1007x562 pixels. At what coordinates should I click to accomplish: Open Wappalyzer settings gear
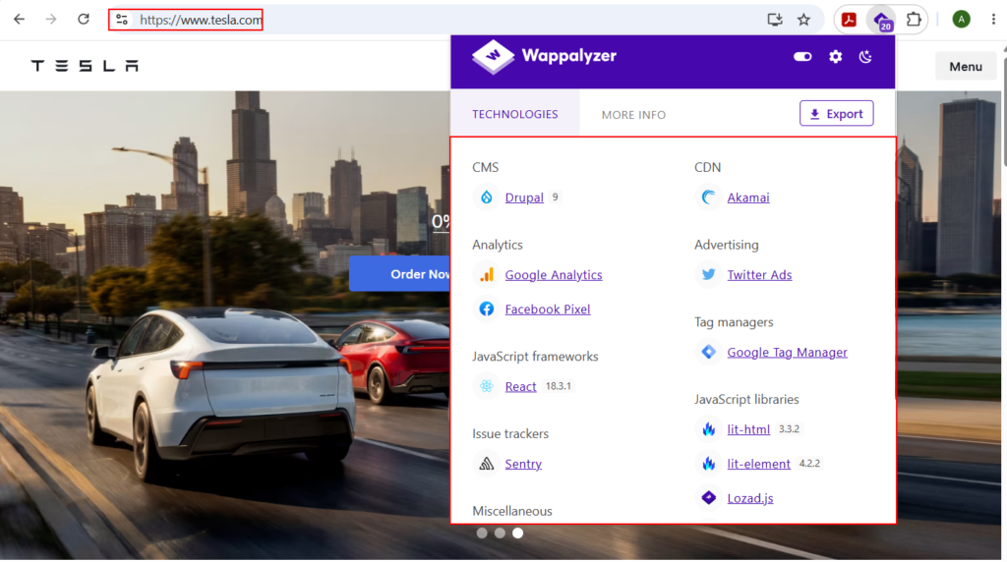pyautogui.click(x=835, y=56)
